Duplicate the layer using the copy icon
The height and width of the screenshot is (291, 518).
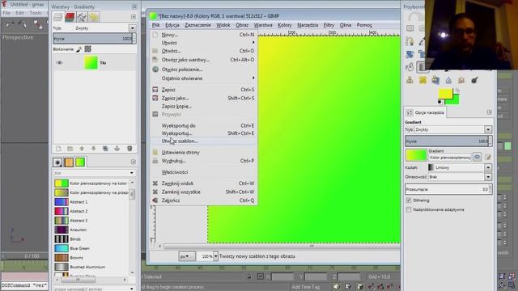105,149
